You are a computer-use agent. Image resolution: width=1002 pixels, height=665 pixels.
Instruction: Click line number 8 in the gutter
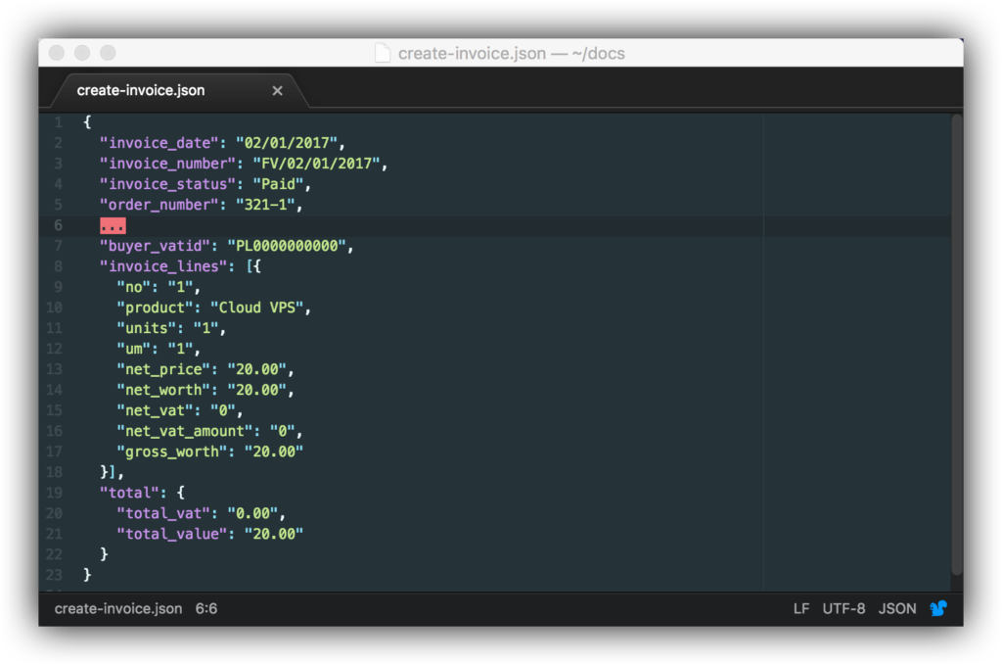pyautogui.click(x=58, y=266)
